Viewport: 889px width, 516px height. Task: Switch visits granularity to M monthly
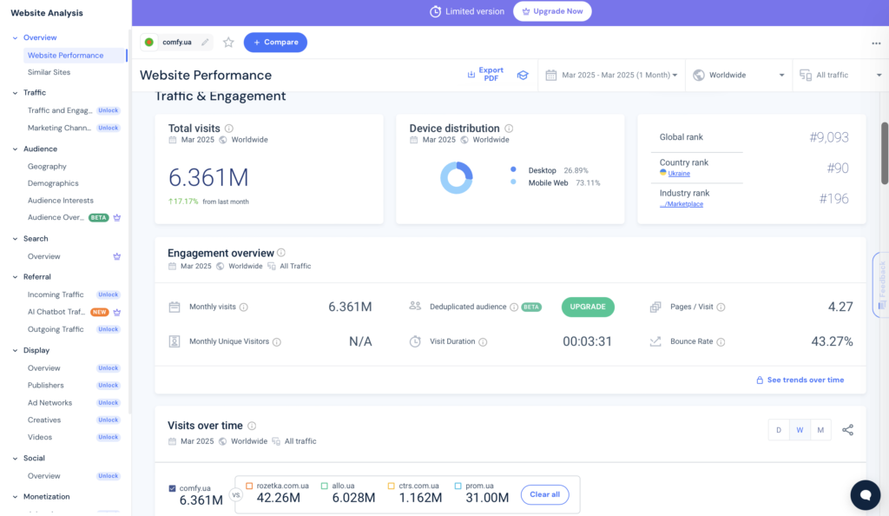click(820, 429)
